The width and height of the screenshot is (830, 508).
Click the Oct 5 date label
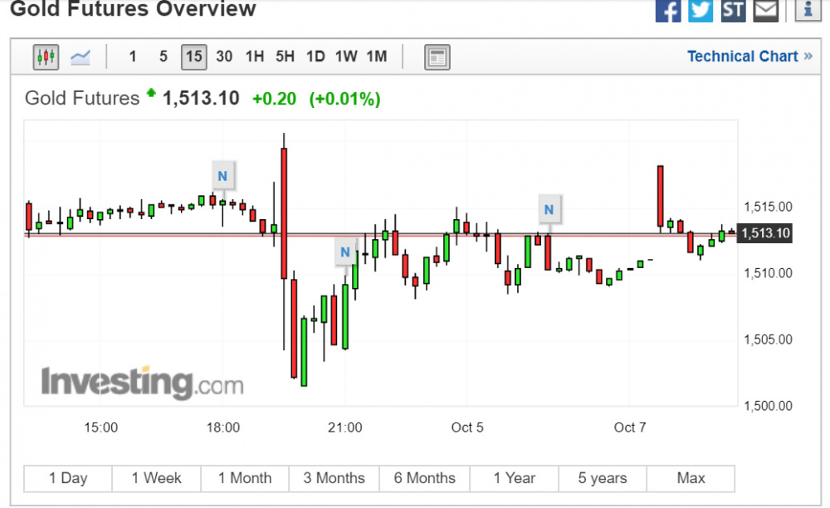click(x=466, y=427)
